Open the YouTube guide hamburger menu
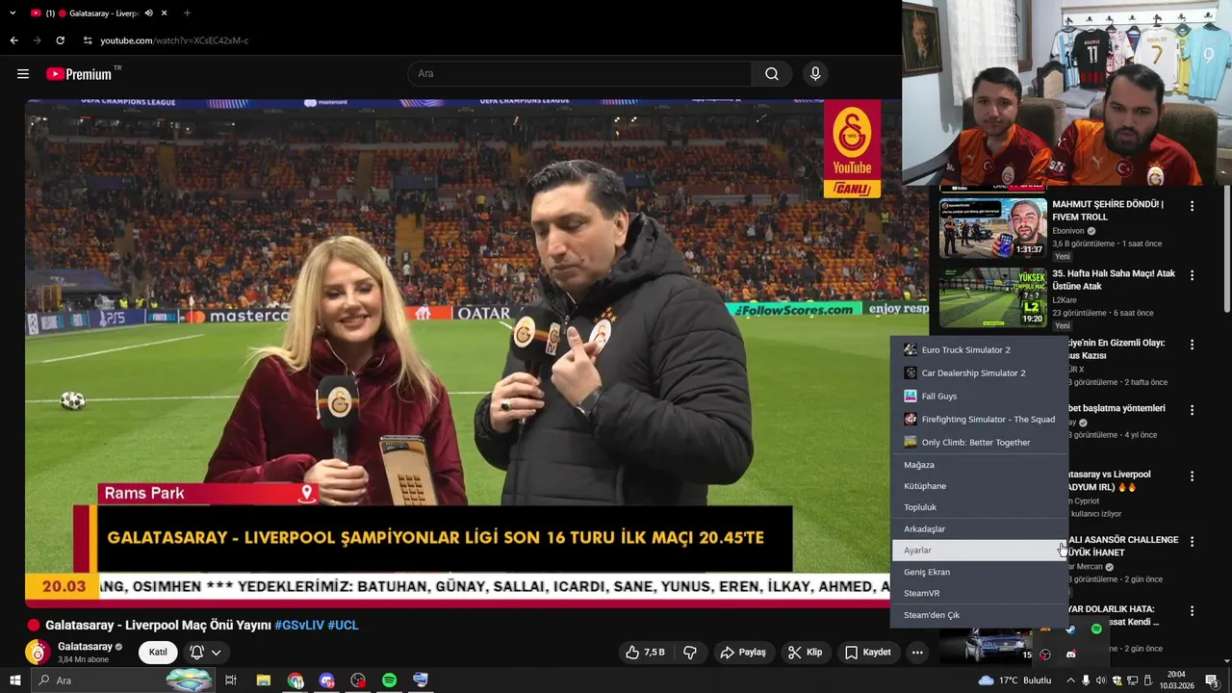 point(23,74)
